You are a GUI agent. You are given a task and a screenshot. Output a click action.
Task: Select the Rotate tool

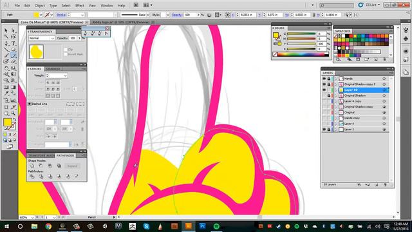(6, 68)
